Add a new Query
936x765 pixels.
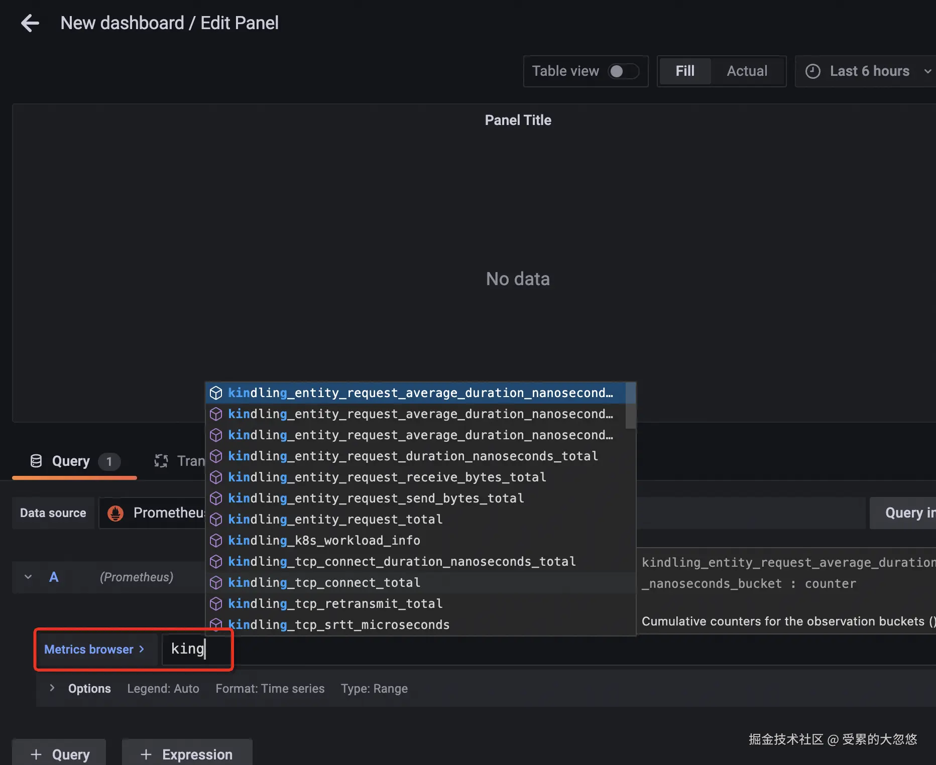[x=59, y=753]
